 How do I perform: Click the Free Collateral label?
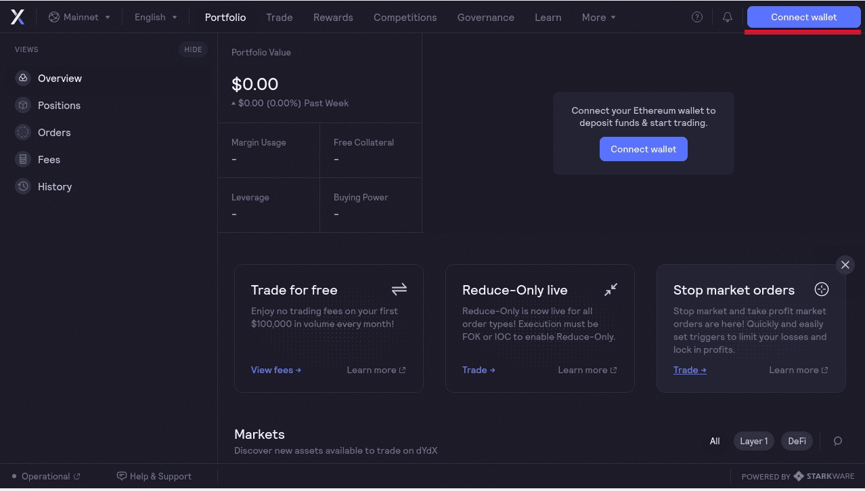pos(363,142)
